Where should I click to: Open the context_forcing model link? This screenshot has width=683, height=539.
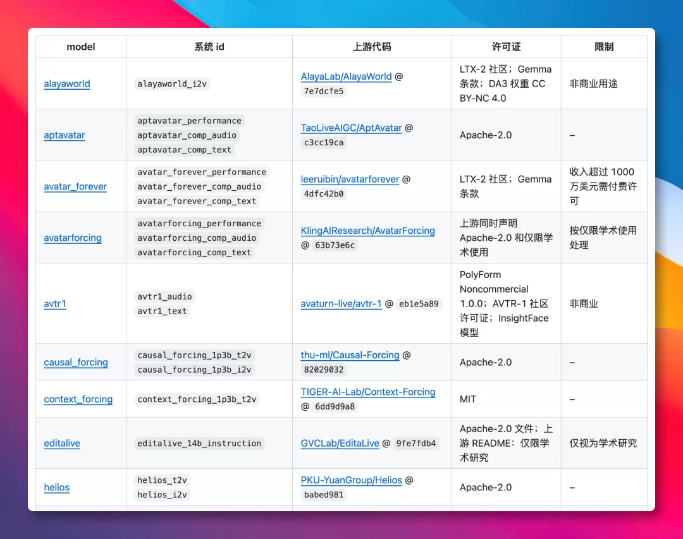(x=78, y=399)
